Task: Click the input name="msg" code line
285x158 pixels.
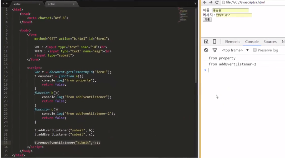Action: 73,51
